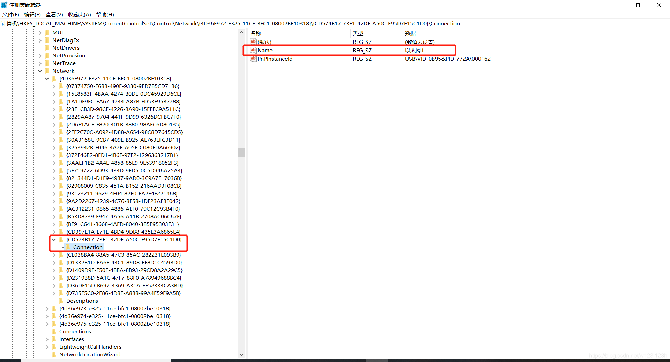Image resolution: width=670 pixels, height=362 pixels.
Task: Click folder icon of {4d36e975-e325-11ce-bfc1-08002be10318}
Action: (x=54, y=324)
